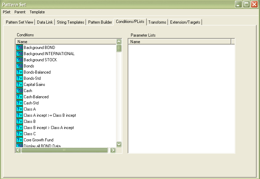260x179 pixels.
Task: Click the icon next to Class C
Action: (20, 134)
